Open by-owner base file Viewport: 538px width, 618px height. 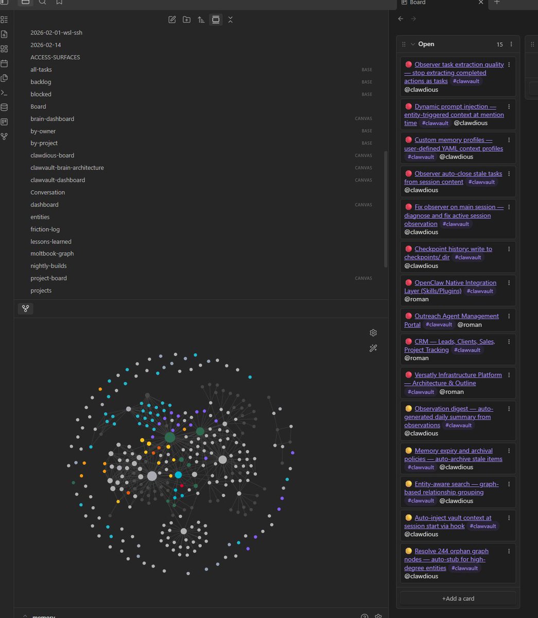point(43,131)
